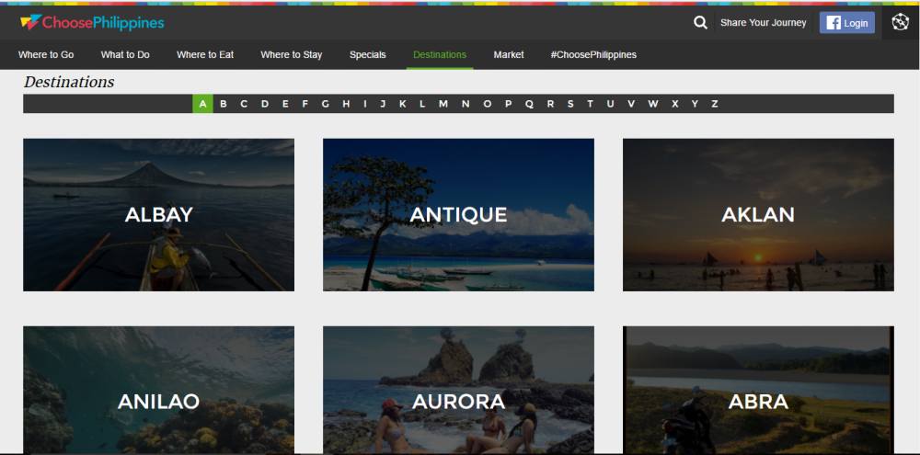Filter destinations by letter L
The width and height of the screenshot is (920, 455).
pyautogui.click(x=422, y=104)
